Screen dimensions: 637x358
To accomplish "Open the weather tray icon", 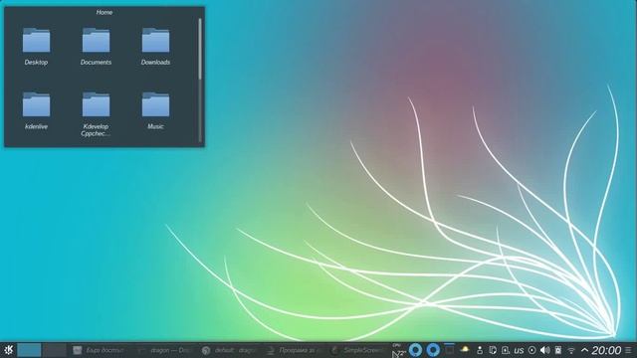I will [x=465, y=349].
